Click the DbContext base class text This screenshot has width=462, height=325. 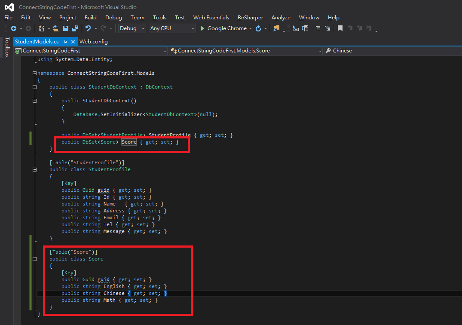coord(159,87)
